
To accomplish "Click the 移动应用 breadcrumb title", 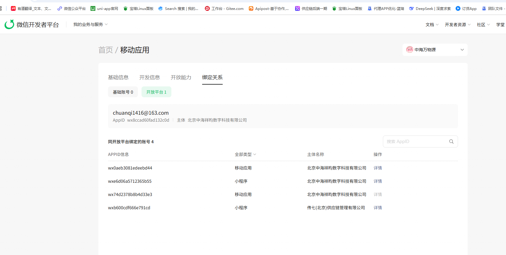I will coord(135,50).
